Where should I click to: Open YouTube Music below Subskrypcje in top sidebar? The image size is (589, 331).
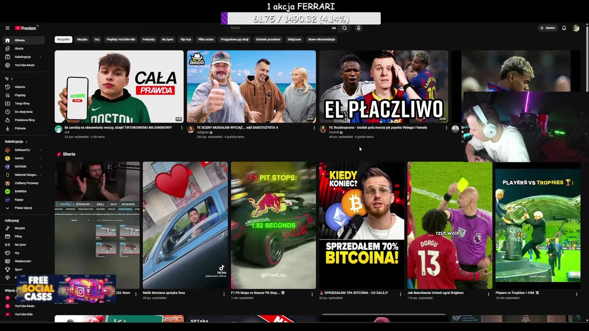click(x=24, y=65)
